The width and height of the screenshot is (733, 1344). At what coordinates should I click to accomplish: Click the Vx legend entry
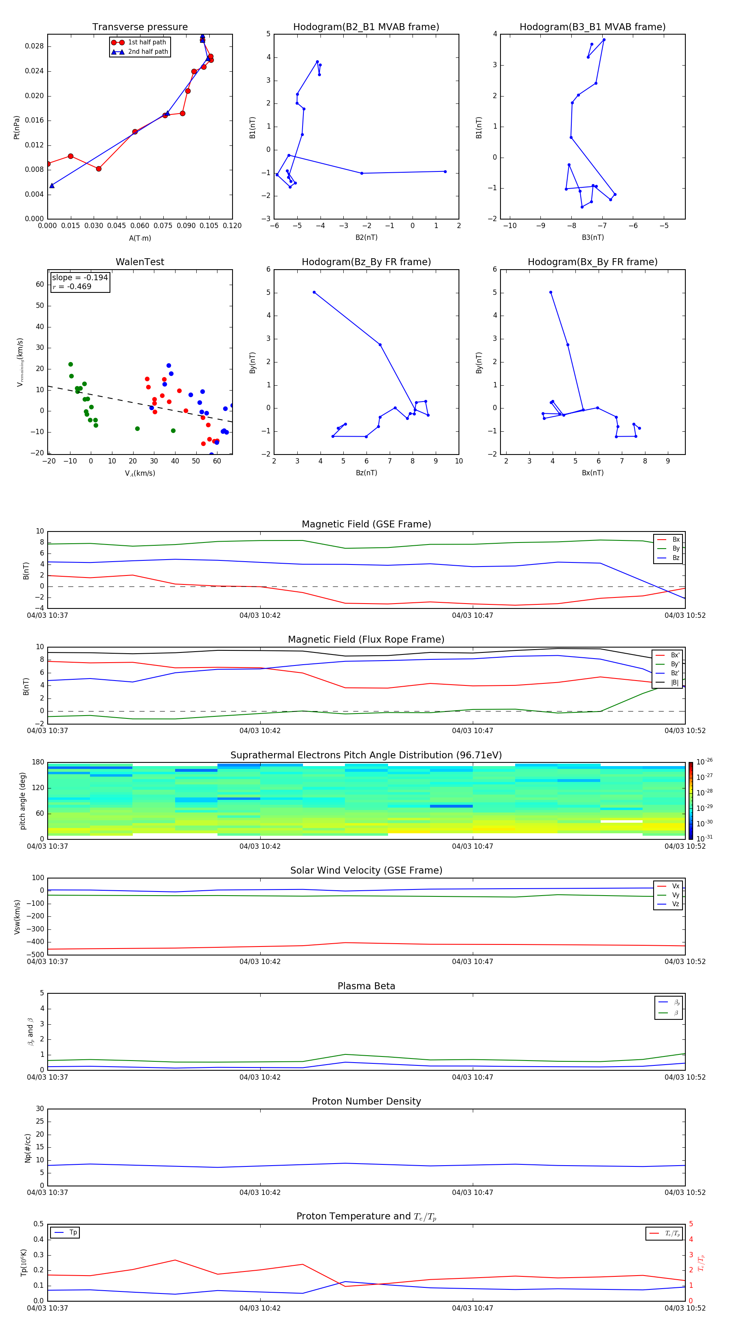(x=668, y=886)
